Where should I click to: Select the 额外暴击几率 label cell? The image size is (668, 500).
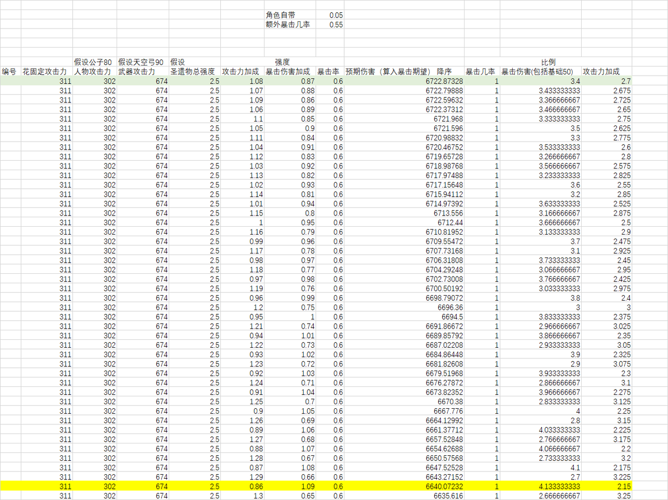click(x=290, y=25)
